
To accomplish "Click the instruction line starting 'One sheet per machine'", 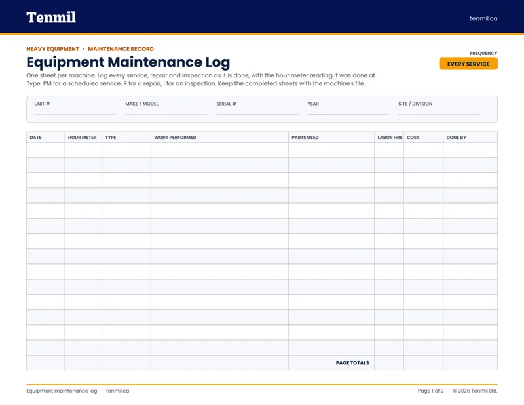I will click(x=201, y=75).
